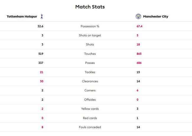Viewport: 192px width, 136px height.
Task: Select Tottenham's 32.6 possession value
Action: 40,26
